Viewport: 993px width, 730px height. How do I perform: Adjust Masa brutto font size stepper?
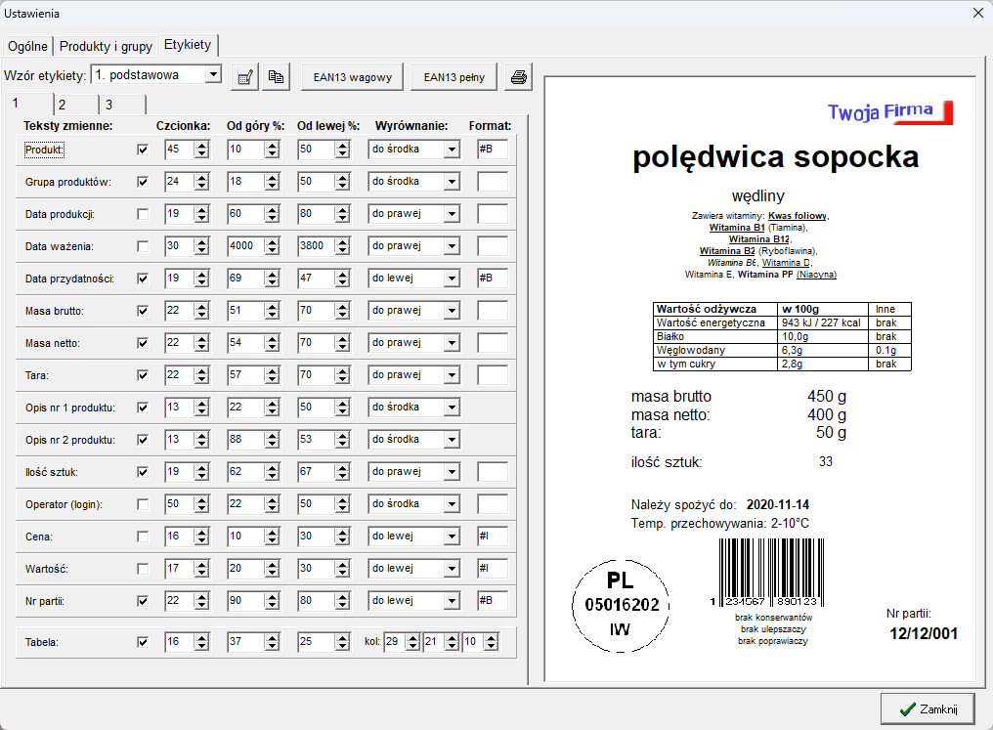pos(202,311)
